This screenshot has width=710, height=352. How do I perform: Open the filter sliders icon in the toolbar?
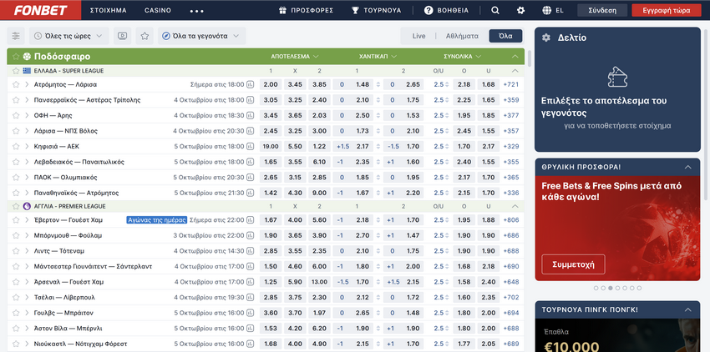[x=16, y=37]
